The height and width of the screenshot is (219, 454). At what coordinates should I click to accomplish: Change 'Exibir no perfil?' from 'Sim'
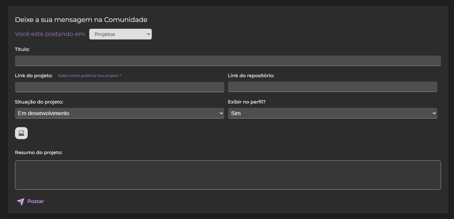(332, 113)
